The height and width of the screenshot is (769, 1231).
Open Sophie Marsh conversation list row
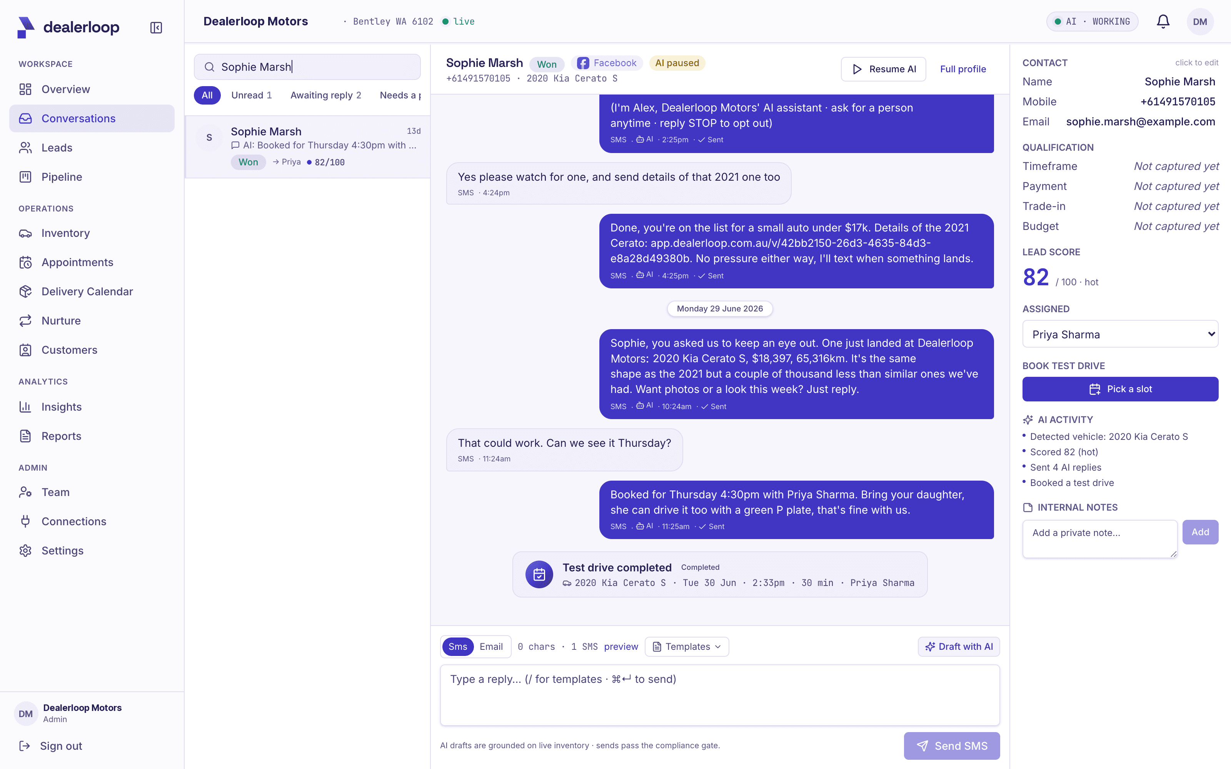308,147
